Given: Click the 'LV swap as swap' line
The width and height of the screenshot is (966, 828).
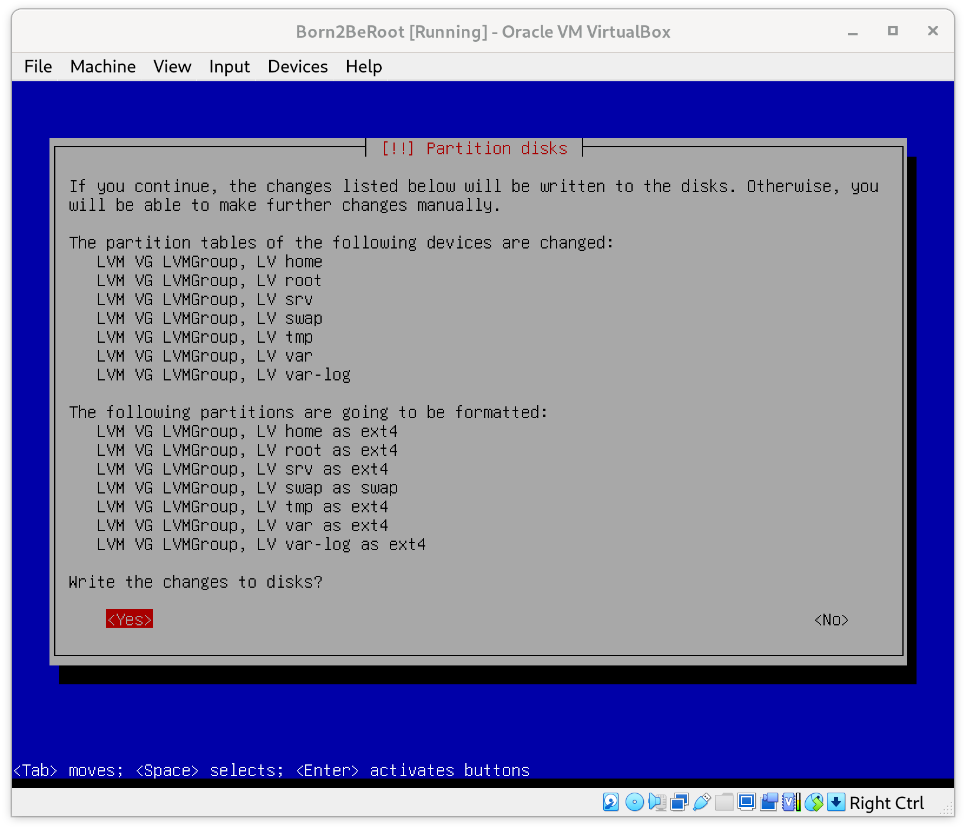Looking at the screenshot, I should pos(247,488).
